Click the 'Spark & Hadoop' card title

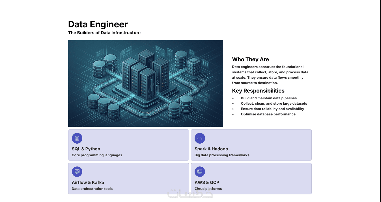point(211,149)
